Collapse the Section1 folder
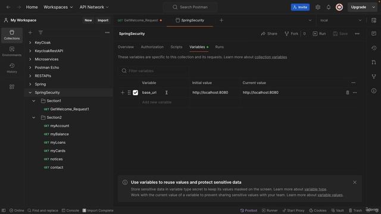The image size is (381, 214). point(34,101)
